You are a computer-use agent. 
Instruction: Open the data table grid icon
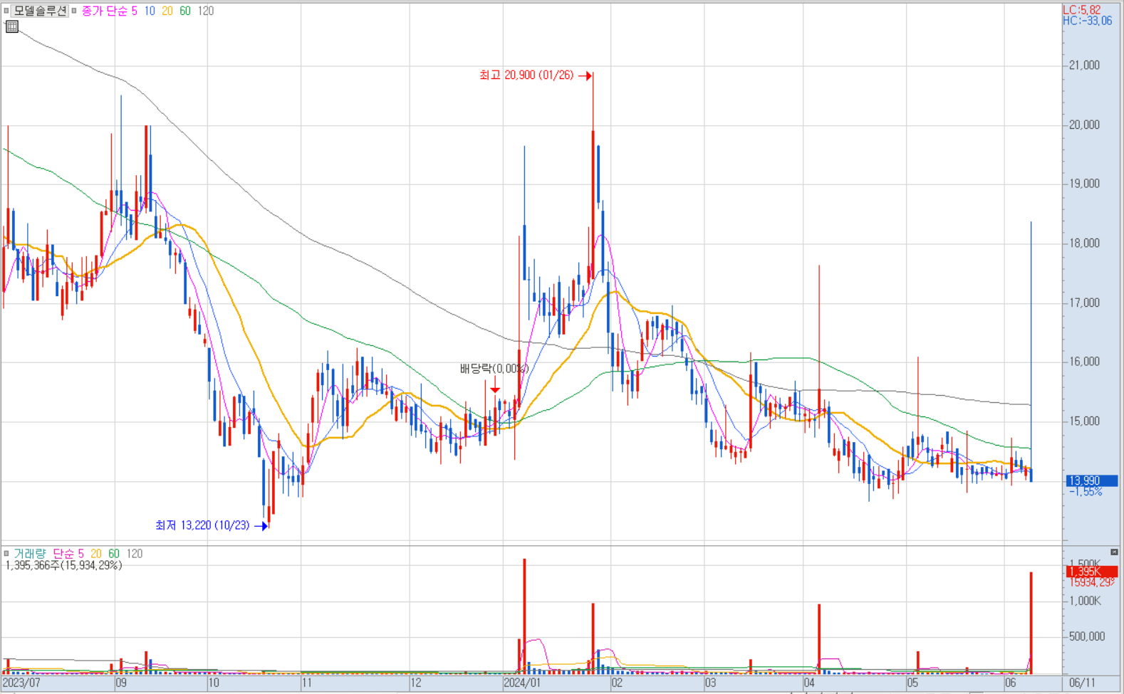tap(11, 27)
